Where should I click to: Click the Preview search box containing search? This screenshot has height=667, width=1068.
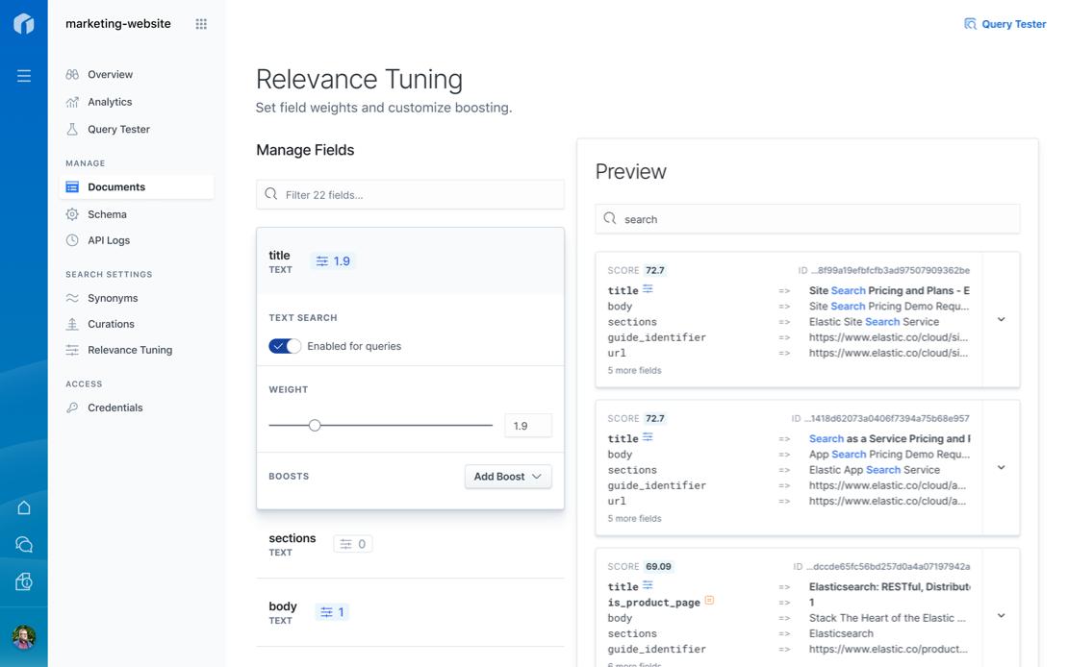pos(808,219)
